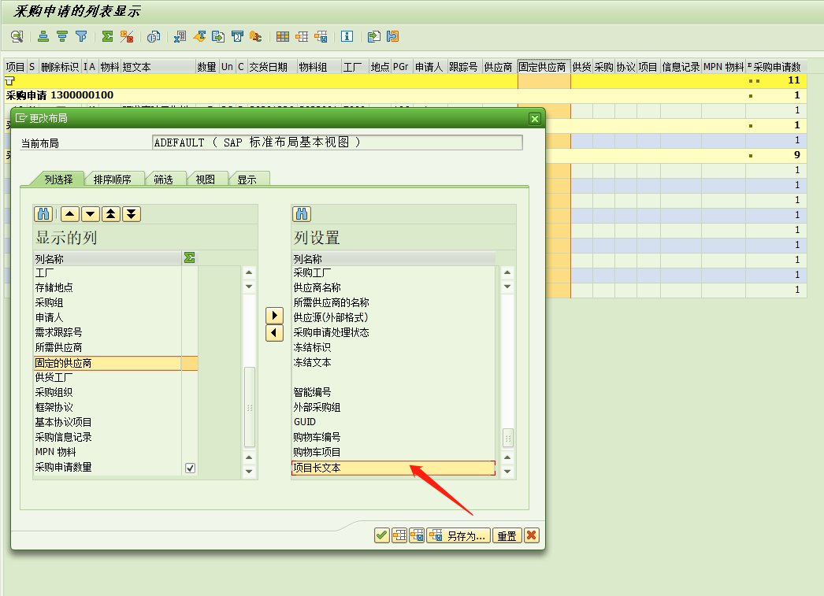Select MPN 物料 in displayed columns
The width and height of the screenshot is (824, 596).
click(108, 452)
